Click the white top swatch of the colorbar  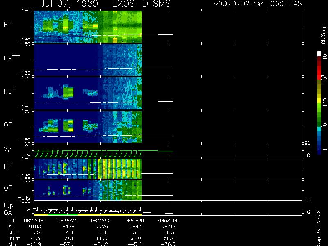tap(319, 54)
